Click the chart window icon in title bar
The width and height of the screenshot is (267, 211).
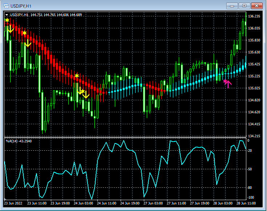coord(6,6)
